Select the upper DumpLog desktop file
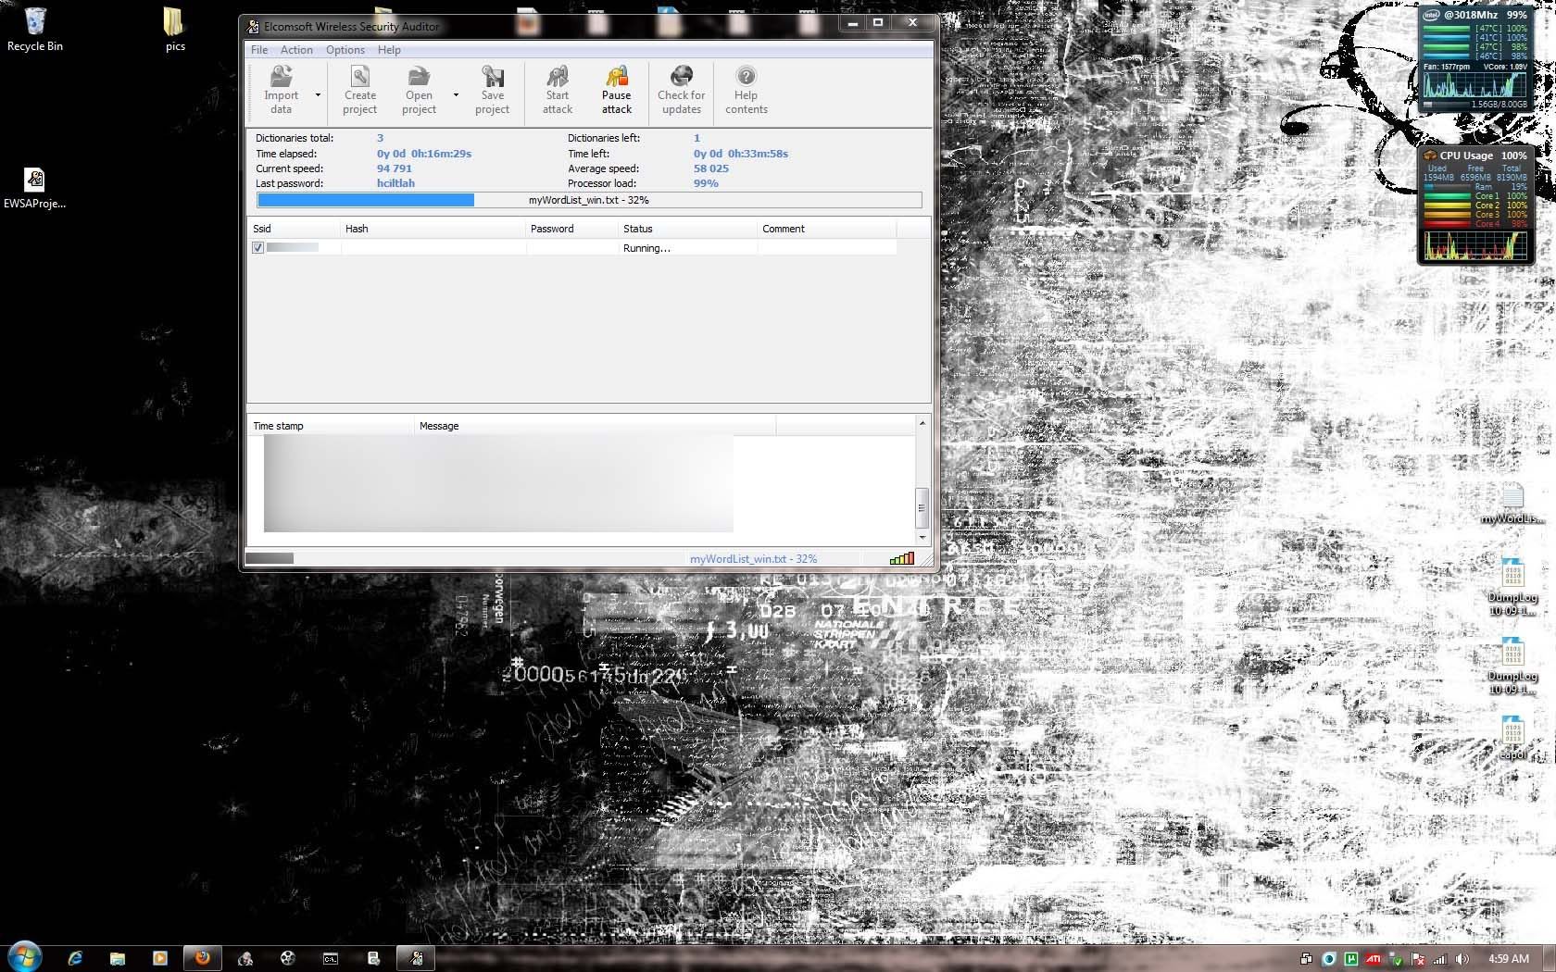This screenshot has width=1556, height=972. tap(1512, 588)
